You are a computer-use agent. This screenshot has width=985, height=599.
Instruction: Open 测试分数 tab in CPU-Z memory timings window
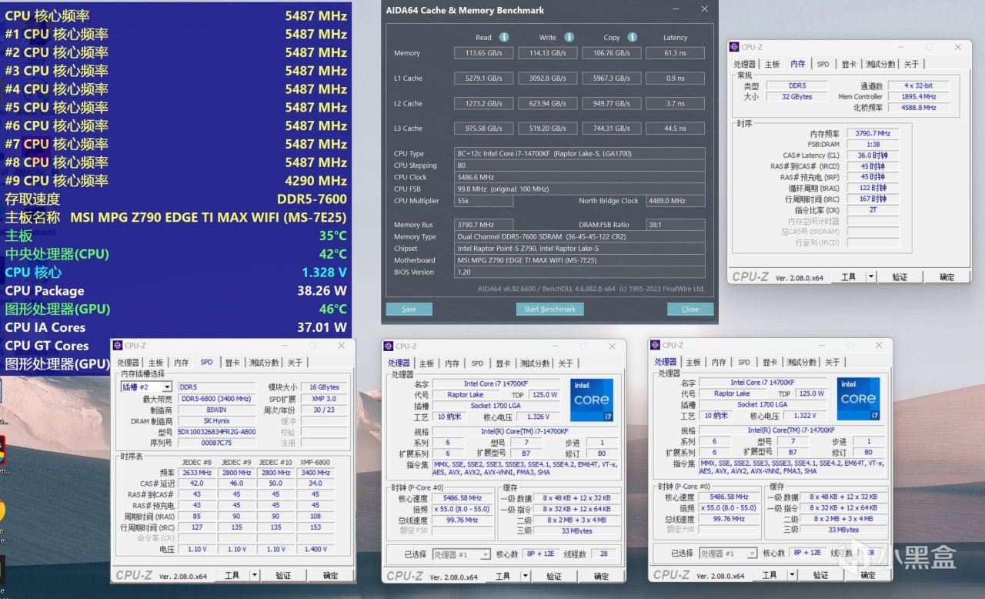880,65
